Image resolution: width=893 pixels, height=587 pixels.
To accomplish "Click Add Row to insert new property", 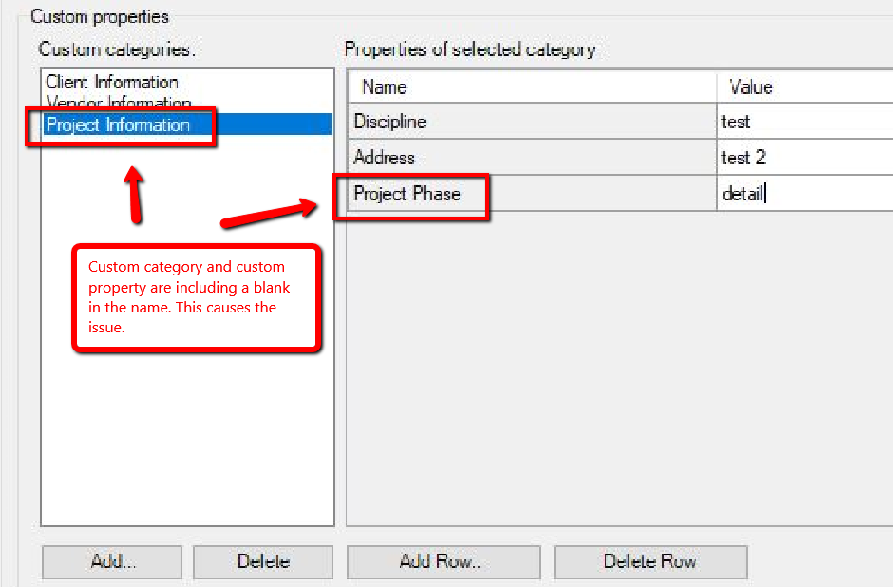I will (443, 562).
